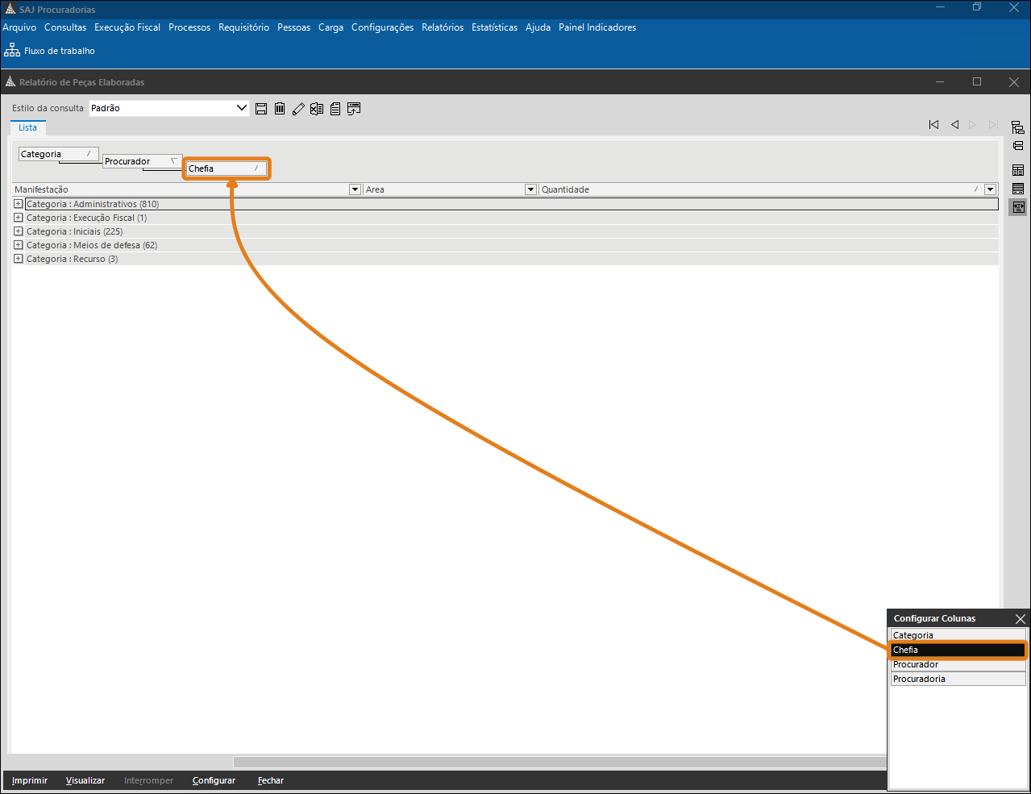The width and height of the screenshot is (1031, 794).
Task: Open the Estilo da consulta dropdown
Action: [x=241, y=108]
